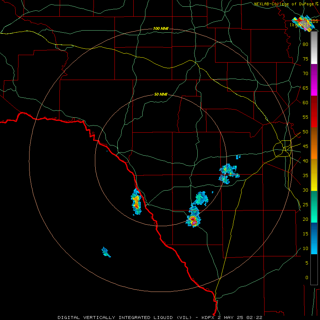Click the 15 value on the color scale
Screen dimensions: 320x320
[305, 234]
